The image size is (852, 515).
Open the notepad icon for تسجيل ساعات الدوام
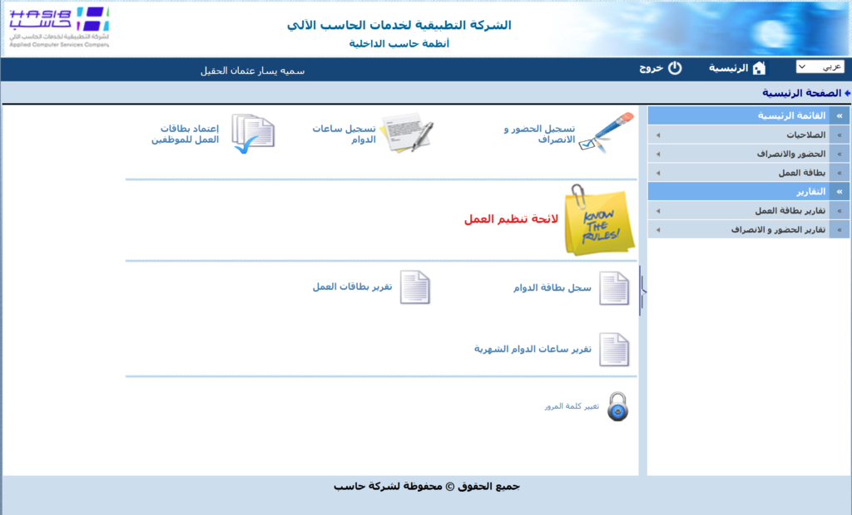tap(407, 133)
